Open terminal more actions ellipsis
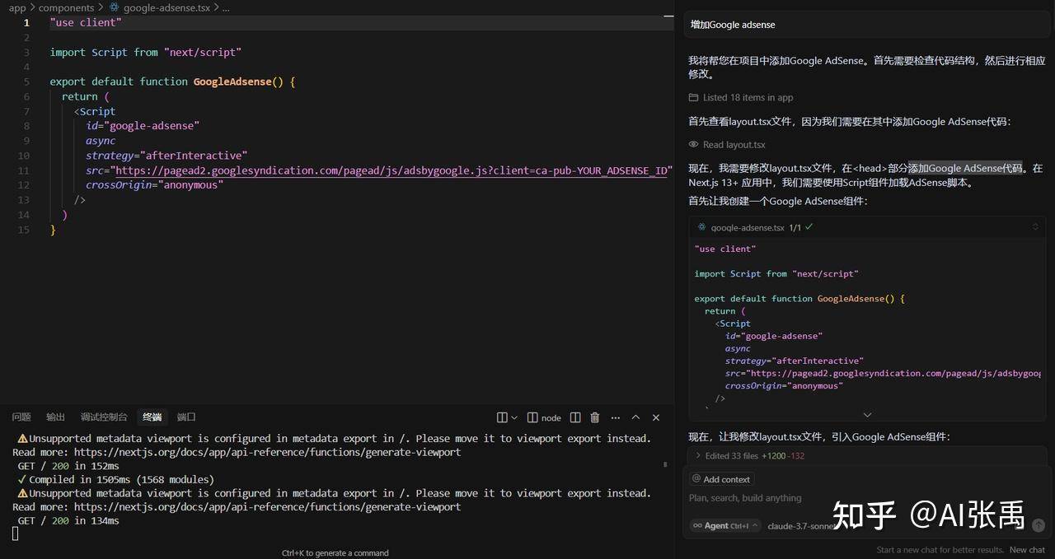 point(615,417)
